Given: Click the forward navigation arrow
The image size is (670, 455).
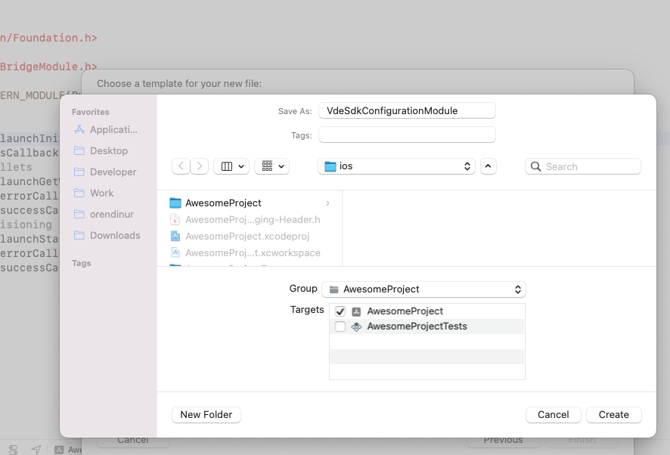Looking at the screenshot, I should click(200, 166).
